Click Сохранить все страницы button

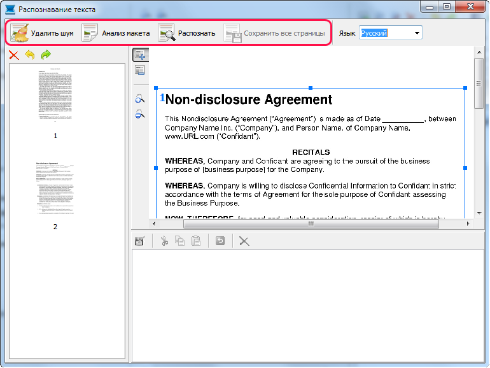(275, 33)
